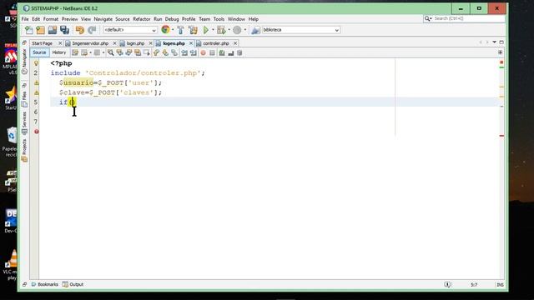This screenshot has height=300, width=534.
Task: Click the warning icon beside $usuario line
Action: [36, 82]
